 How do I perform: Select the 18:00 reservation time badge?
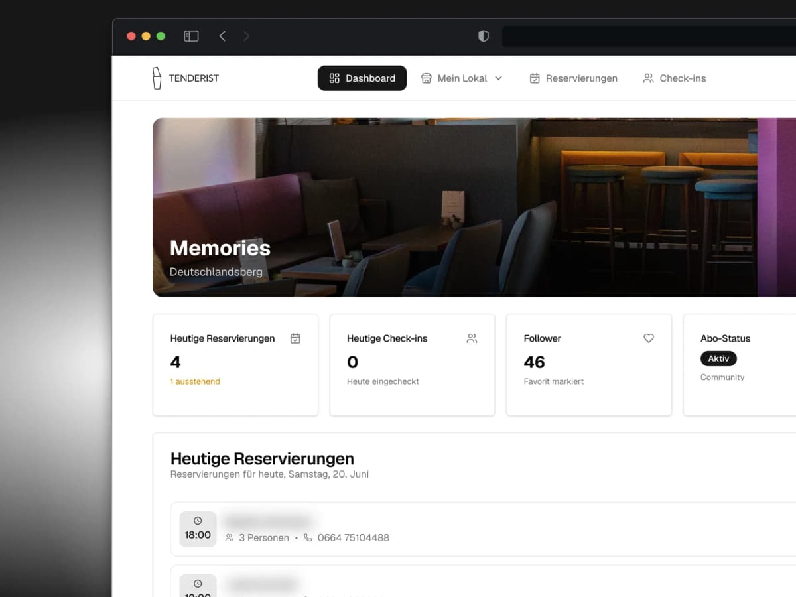(x=198, y=529)
